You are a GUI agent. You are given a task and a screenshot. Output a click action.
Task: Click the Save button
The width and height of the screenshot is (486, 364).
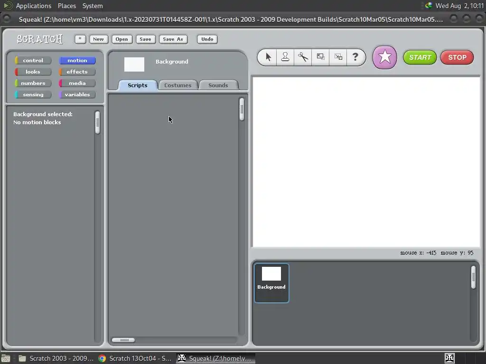point(145,39)
